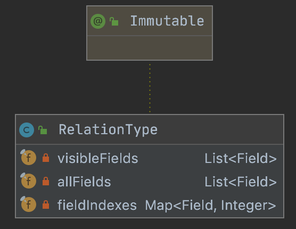Image resolution: width=296 pixels, height=229 pixels.
Task: Click the visibleFields field f icon
Action: point(28,157)
